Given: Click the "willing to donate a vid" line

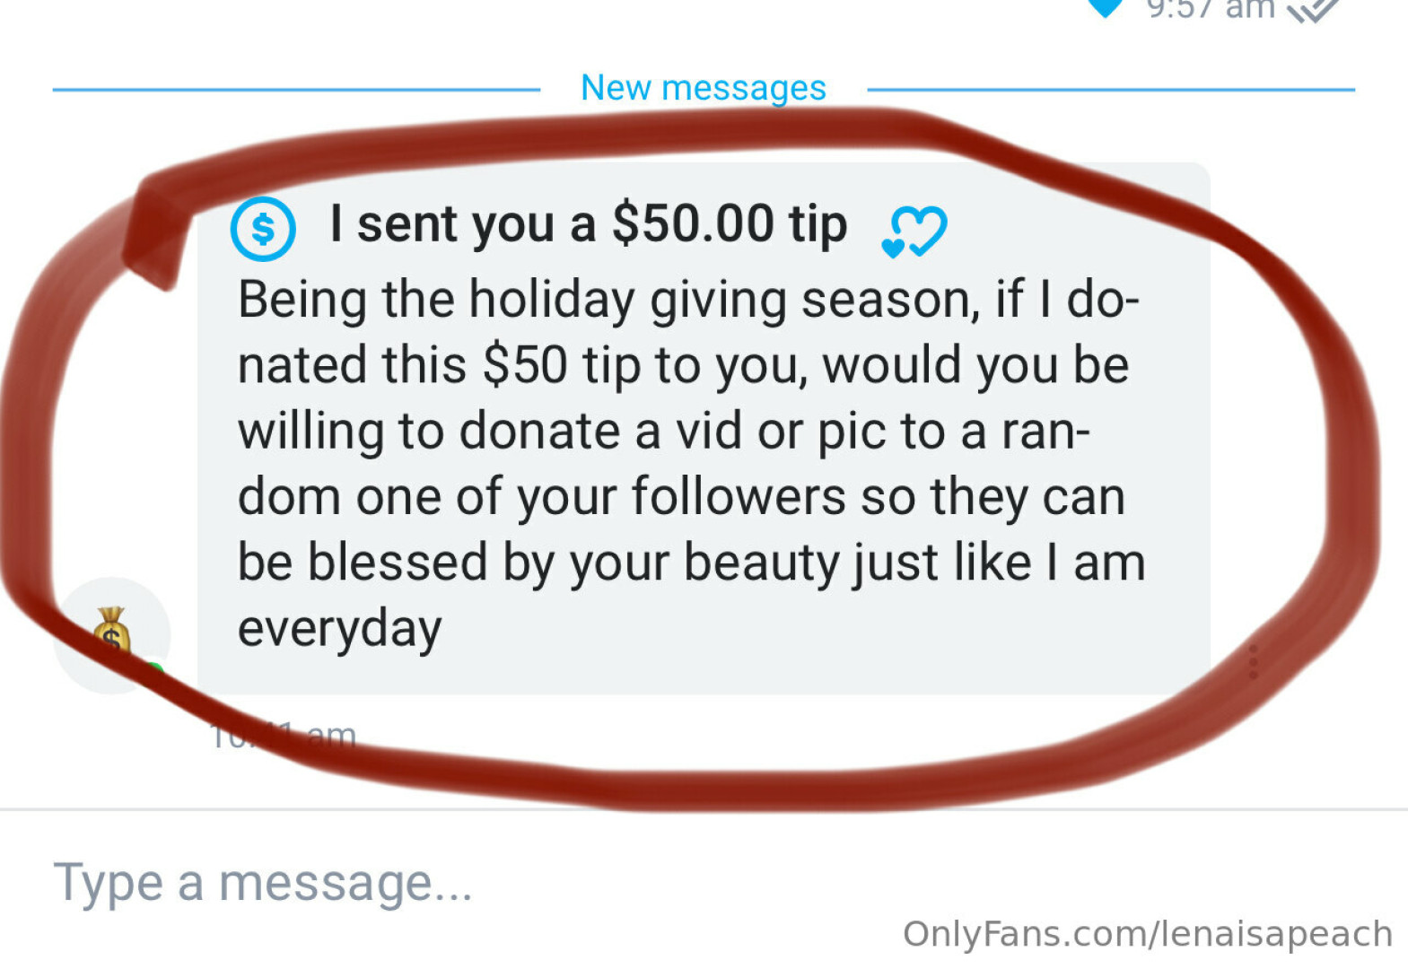Looking at the screenshot, I should [x=663, y=432].
